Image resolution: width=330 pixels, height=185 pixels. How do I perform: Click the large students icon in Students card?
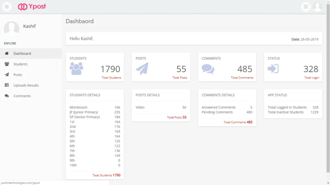pyautogui.click(x=76, y=69)
